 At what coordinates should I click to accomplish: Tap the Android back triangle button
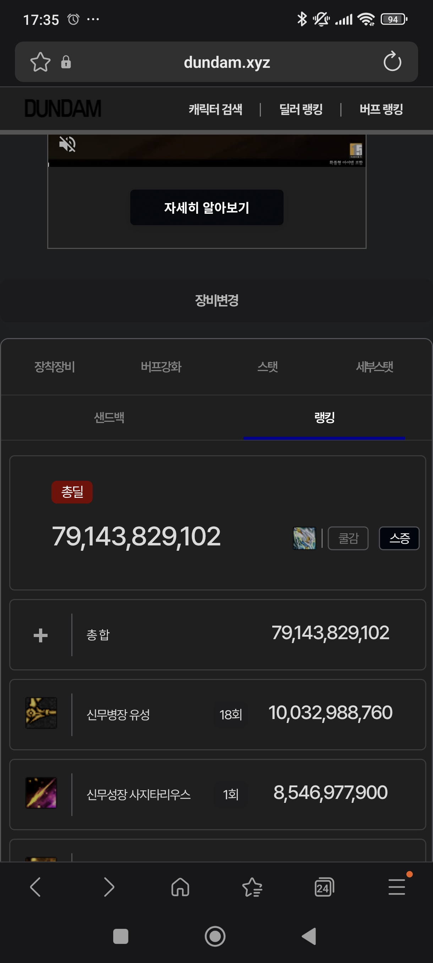(309, 936)
